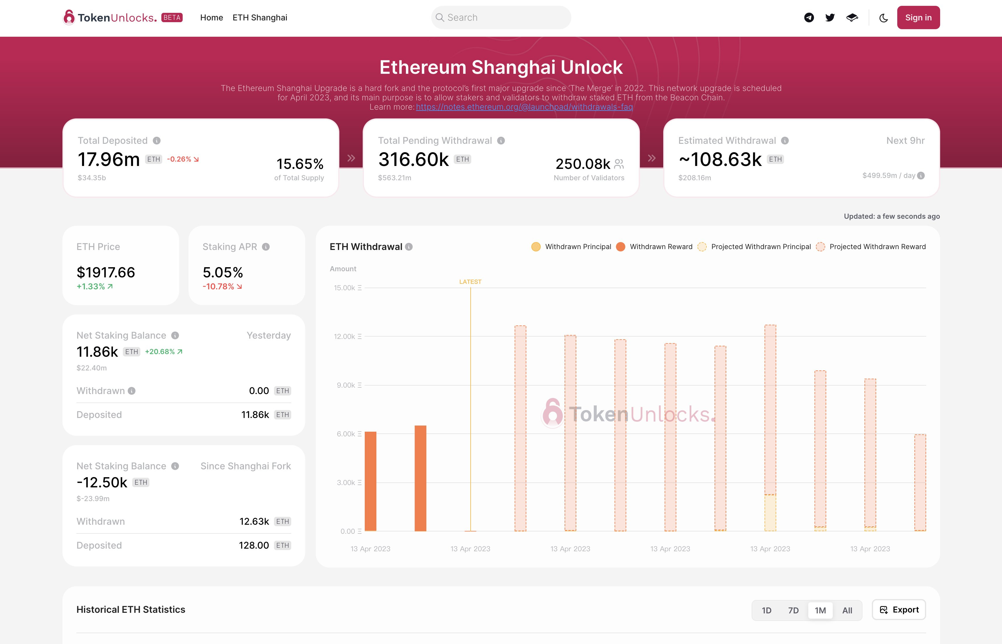Select the 1M time range tab
The width and height of the screenshot is (1002, 644).
pyautogui.click(x=821, y=610)
